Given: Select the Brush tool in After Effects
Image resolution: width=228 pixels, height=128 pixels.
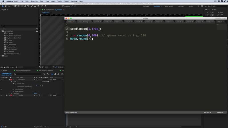Looking at the screenshot, I should 32,6.
